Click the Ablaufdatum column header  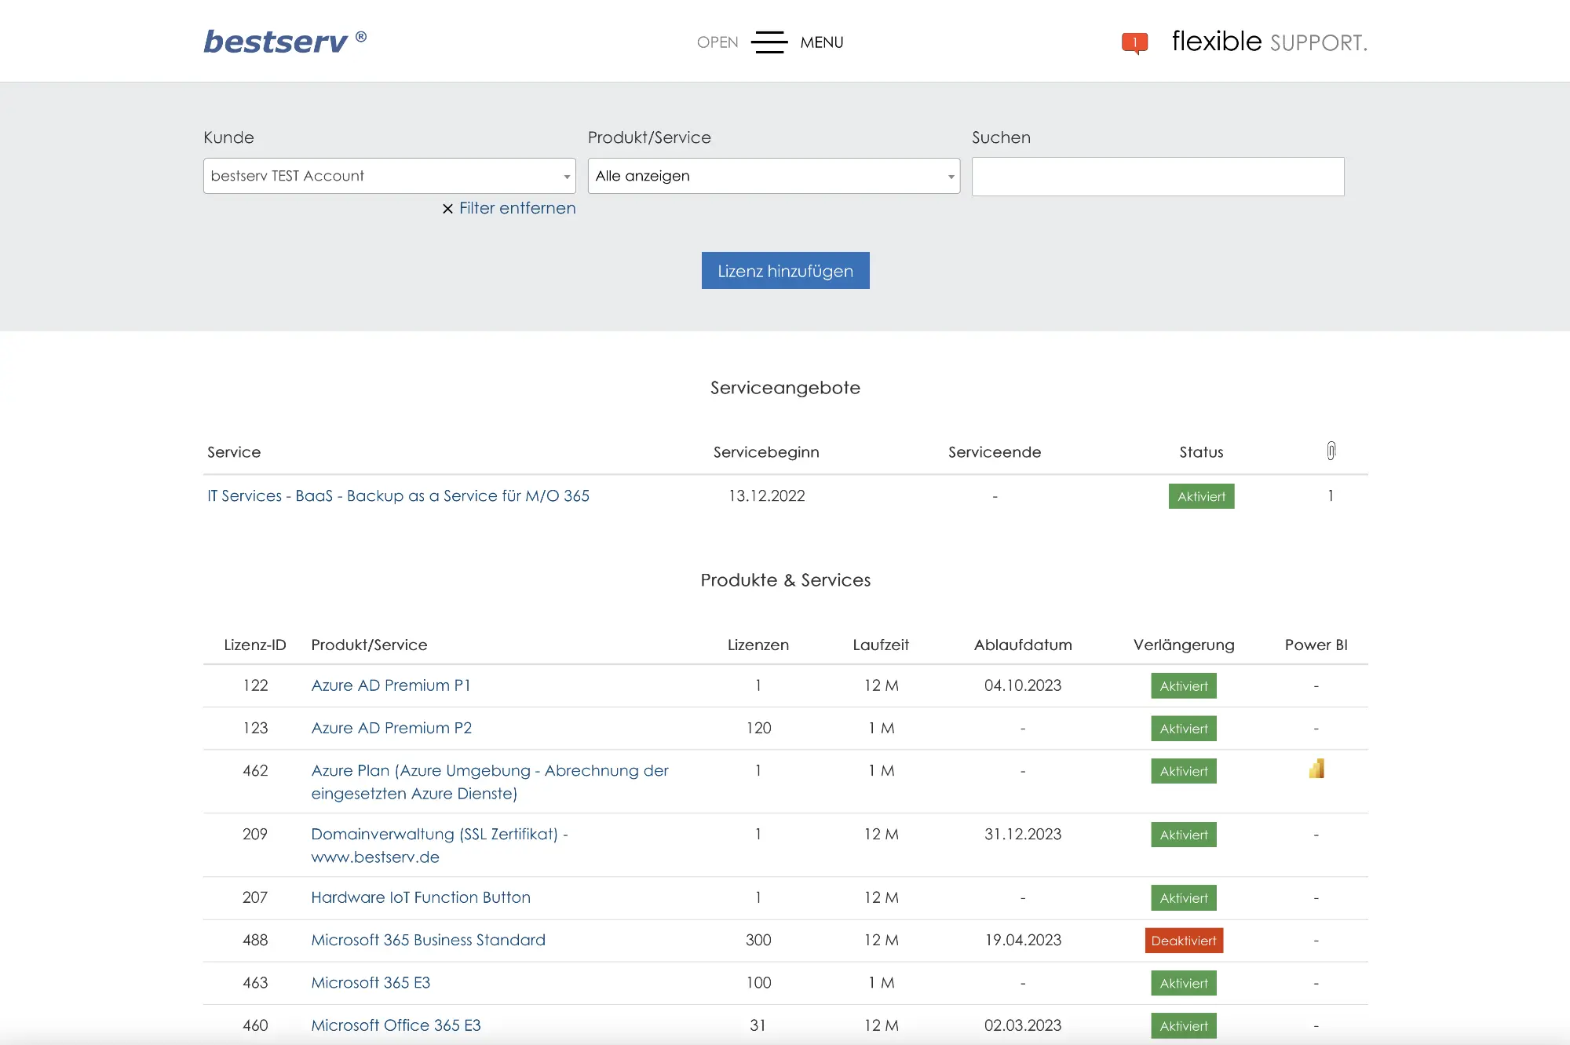[1023, 645]
